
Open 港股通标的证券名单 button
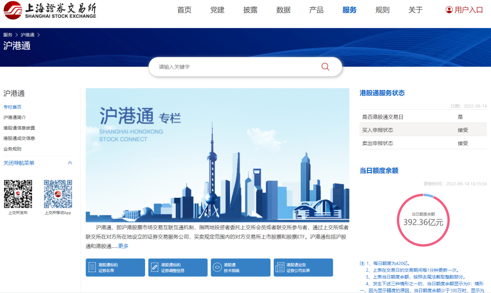tap(115, 267)
